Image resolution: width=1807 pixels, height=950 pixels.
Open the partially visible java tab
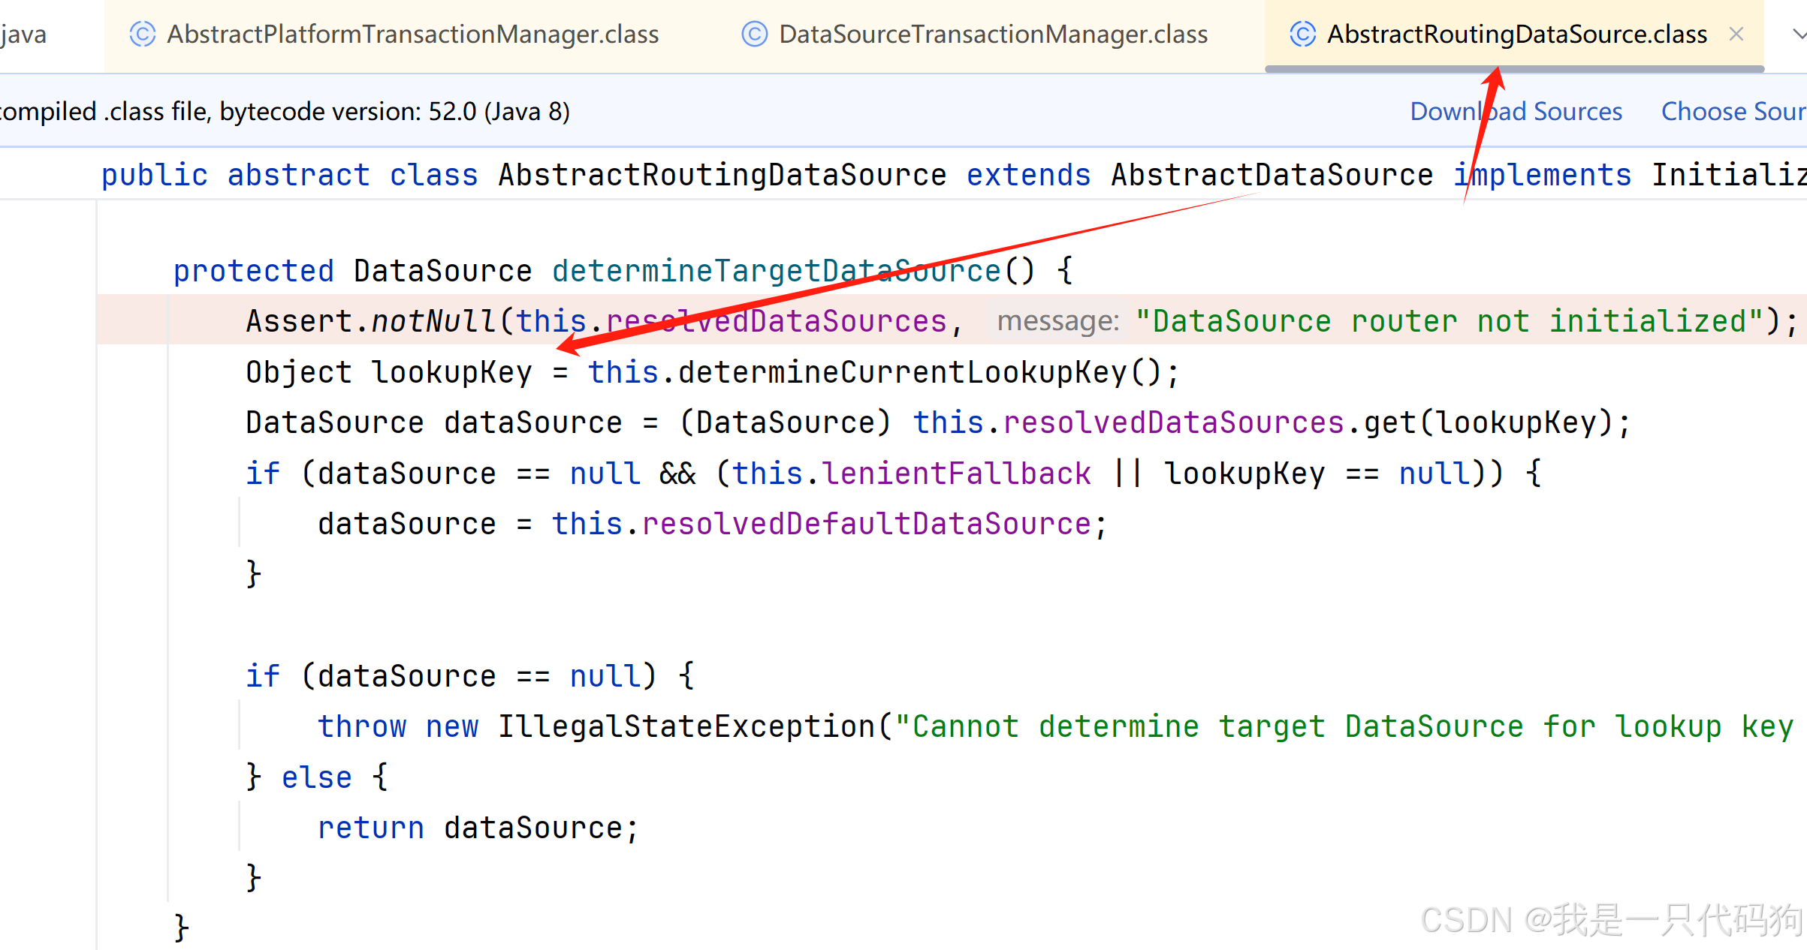tap(24, 35)
